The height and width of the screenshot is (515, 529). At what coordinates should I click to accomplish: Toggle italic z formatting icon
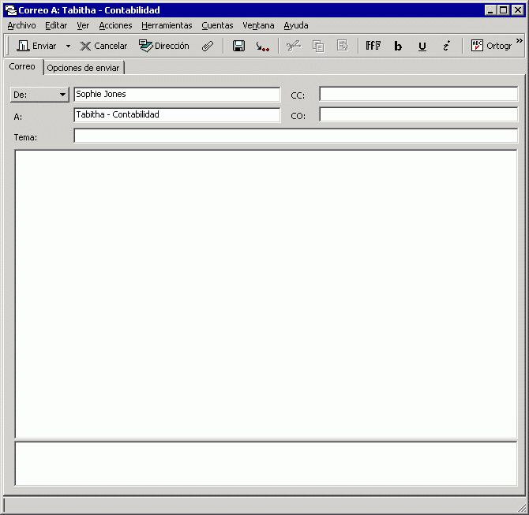pos(446,46)
